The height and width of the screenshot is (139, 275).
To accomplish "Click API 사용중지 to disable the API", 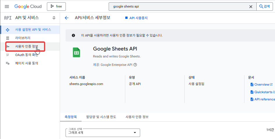I will pyautogui.click(x=136, y=18).
